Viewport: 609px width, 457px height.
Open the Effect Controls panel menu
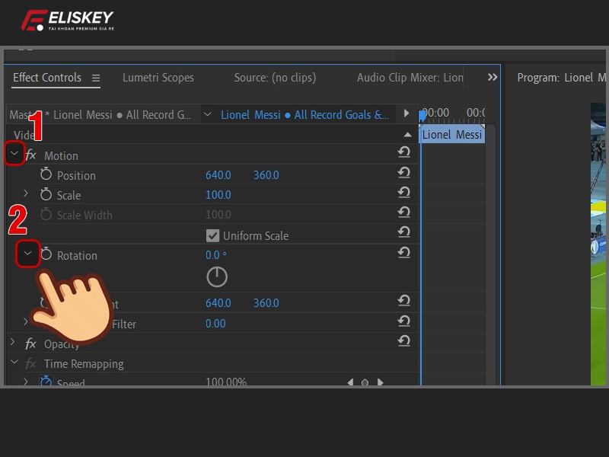(95, 78)
